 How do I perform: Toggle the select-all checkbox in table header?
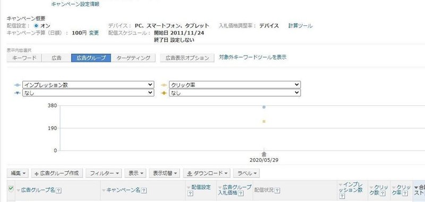pos(11,188)
